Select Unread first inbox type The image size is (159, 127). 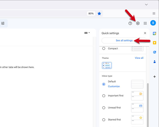coord(104,108)
